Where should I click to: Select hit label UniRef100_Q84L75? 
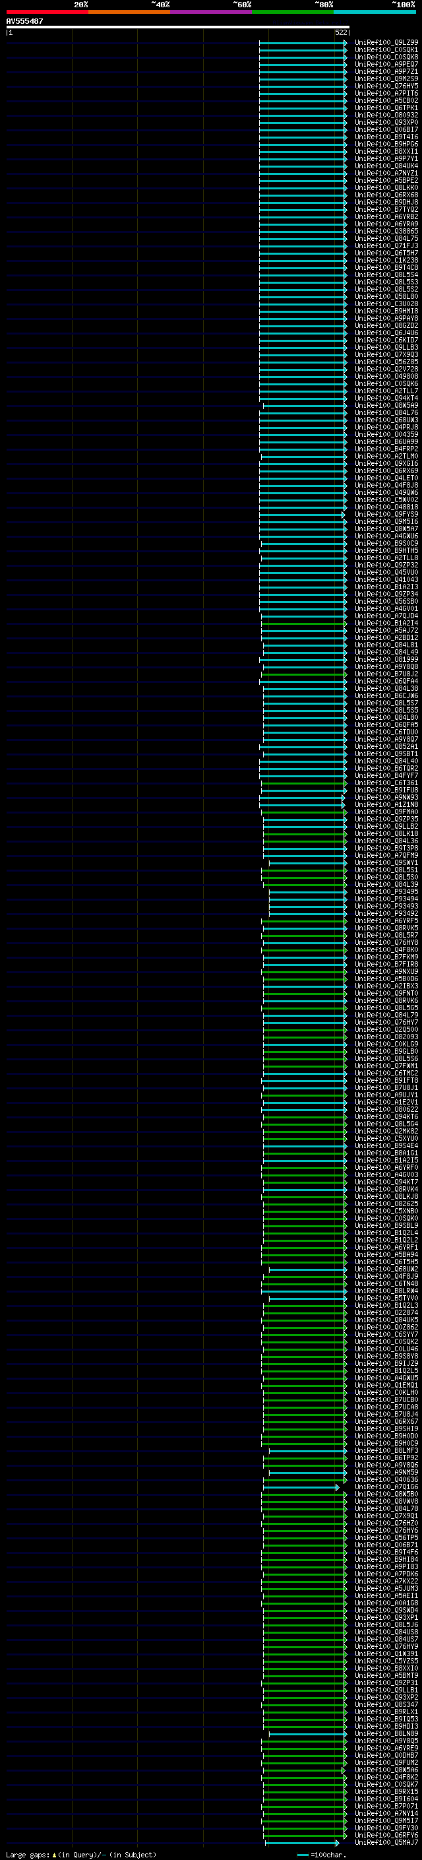[x=386, y=238]
